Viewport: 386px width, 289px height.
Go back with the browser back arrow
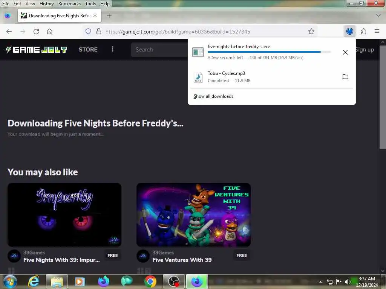coord(9,32)
